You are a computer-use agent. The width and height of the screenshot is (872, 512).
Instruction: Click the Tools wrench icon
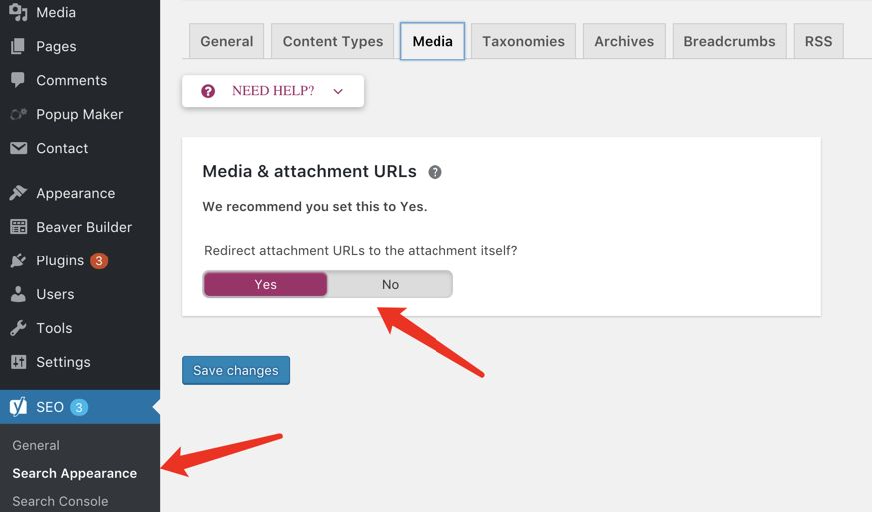click(x=18, y=328)
